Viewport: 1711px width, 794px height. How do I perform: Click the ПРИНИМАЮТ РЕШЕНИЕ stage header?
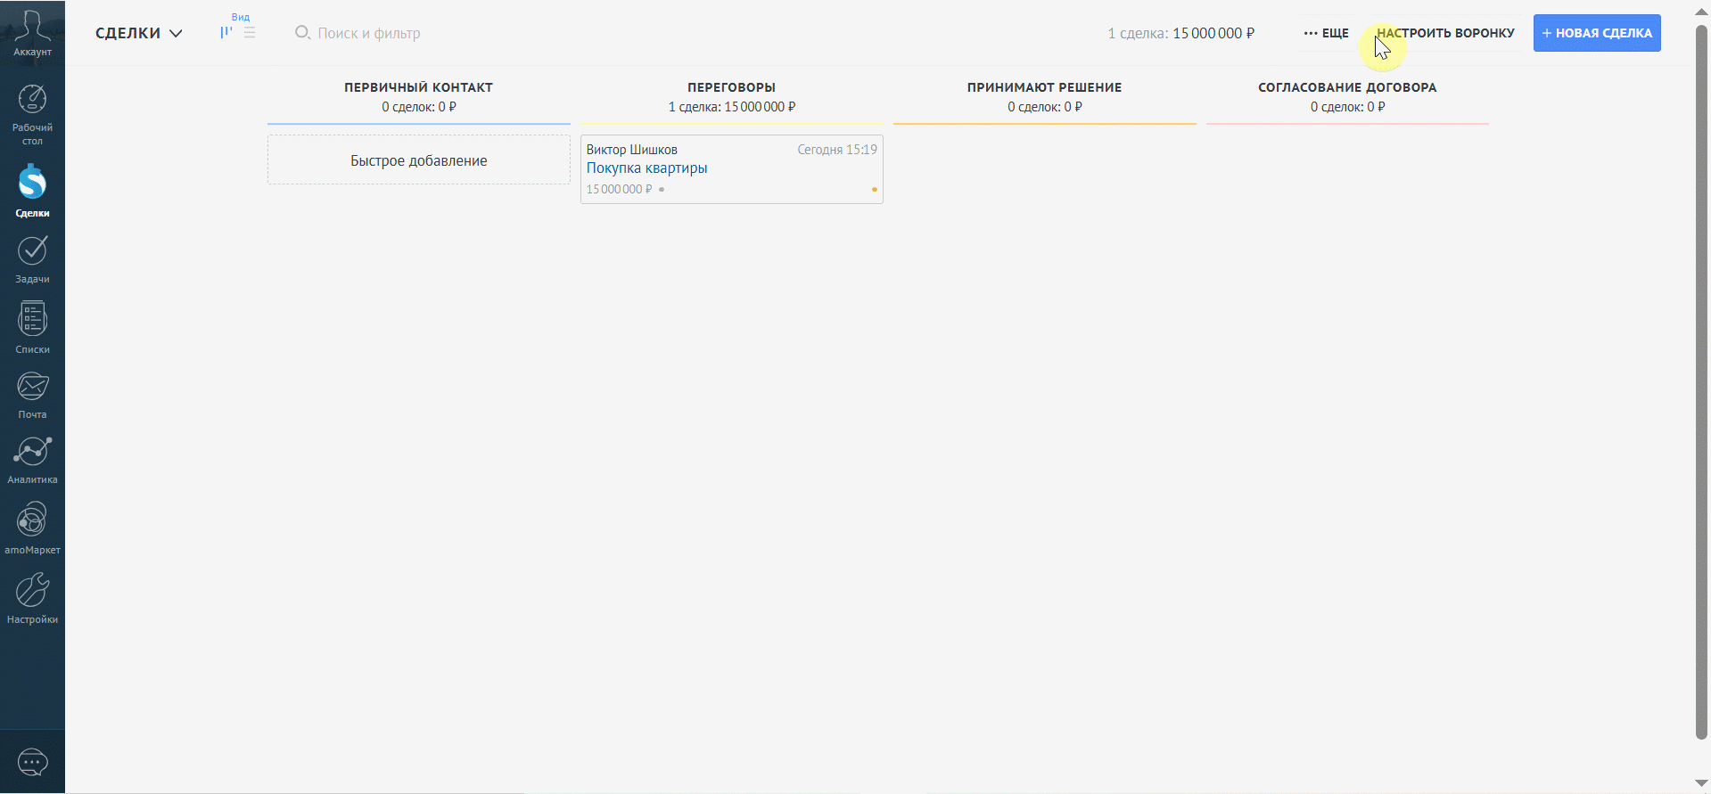point(1044,87)
